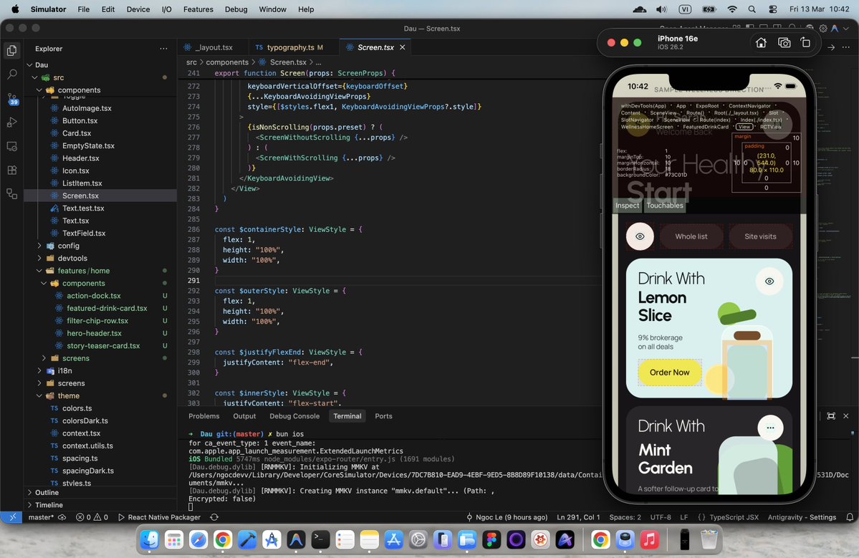Toggle the Site visits filter chip
The height and width of the screenshot is (558, 859).
[760, 236]
